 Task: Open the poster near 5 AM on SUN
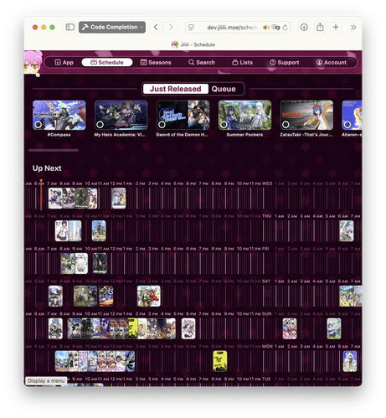click(x=334, y=328)
